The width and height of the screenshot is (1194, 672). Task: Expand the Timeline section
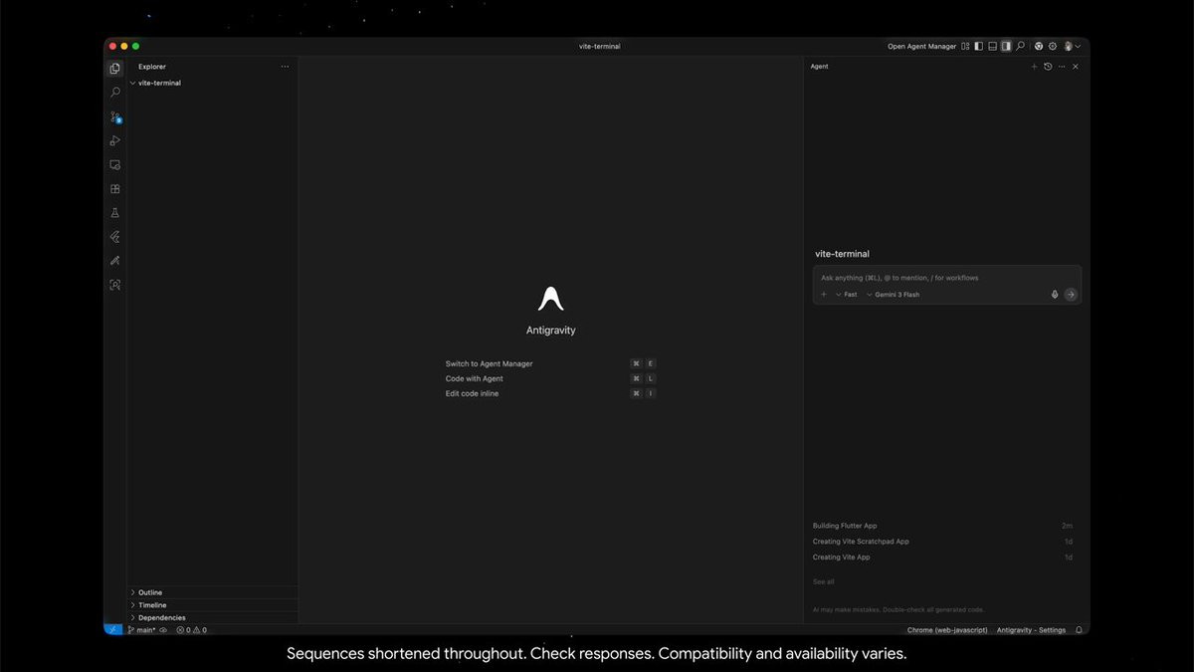[x=213, y=605]
